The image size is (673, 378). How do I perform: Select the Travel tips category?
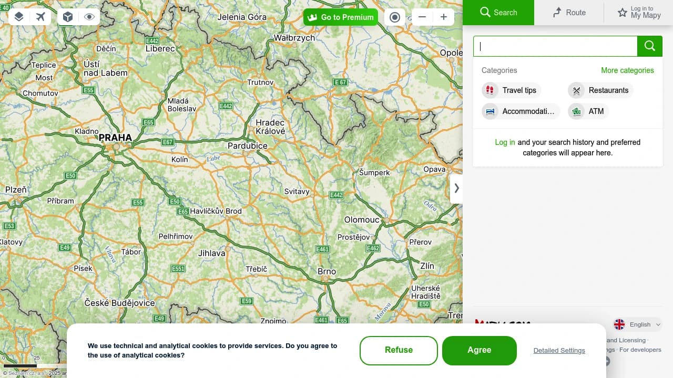pyautogui.click(x=511, y=90)
